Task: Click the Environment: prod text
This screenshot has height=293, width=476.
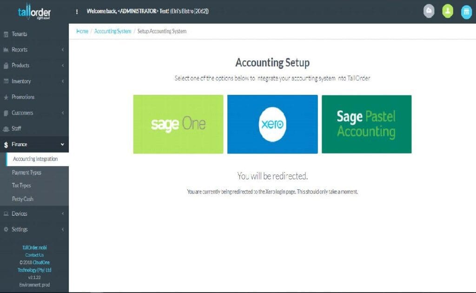Action: (34, 285)
